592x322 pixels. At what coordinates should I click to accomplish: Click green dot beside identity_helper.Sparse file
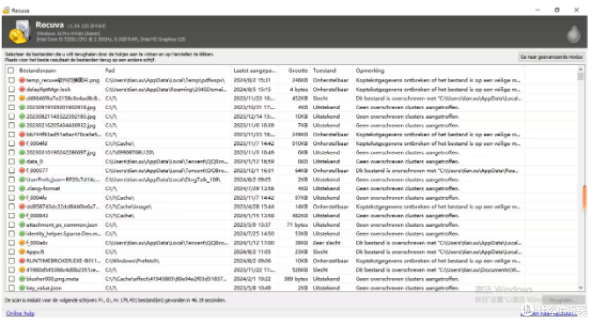(22, 234)
